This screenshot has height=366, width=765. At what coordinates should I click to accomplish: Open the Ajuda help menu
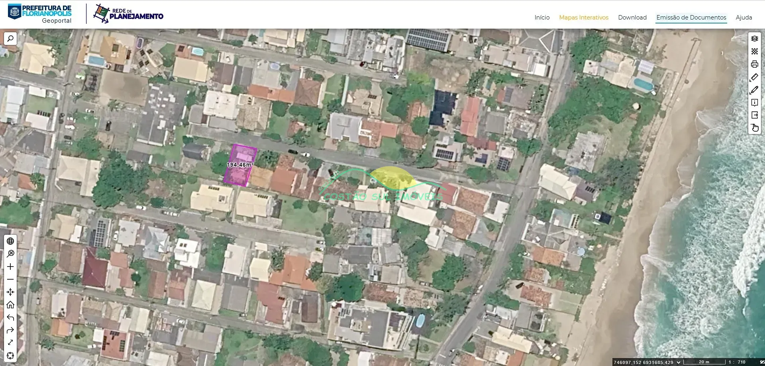(x=744, y=18)
